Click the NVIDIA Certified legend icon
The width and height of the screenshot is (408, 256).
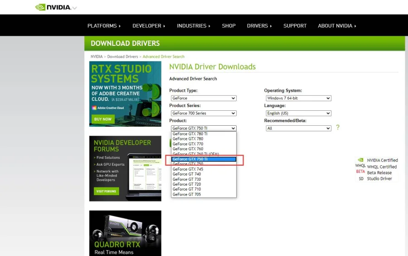click(360, 160)
